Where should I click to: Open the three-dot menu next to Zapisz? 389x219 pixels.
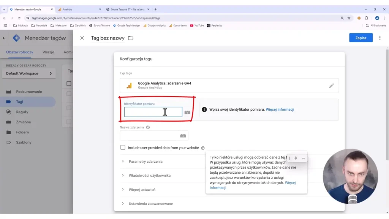pyautogui.click(x=380, y=38)
